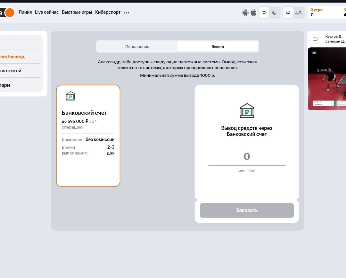Viewport: 346px width, 278px height.
Task: Click the video broadcast icon beside Кустов Д.
Action: click(x=315, y=39)
